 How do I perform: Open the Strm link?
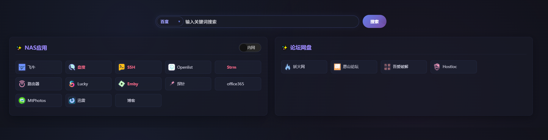tap(231, 67)
